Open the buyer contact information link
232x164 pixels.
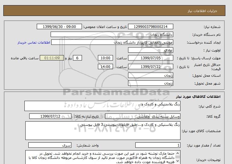click(34, 42)
